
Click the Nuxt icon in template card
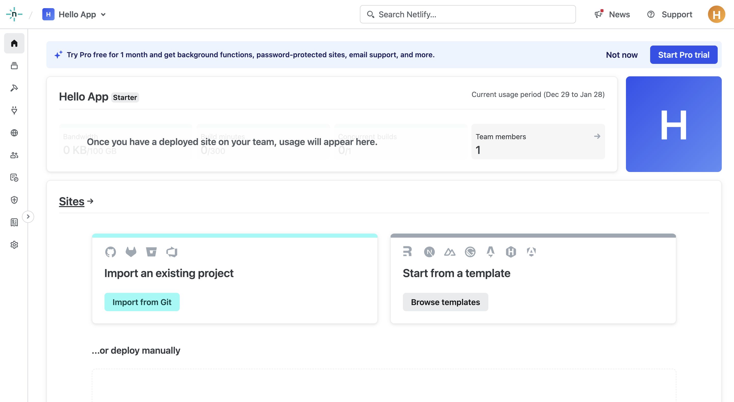pos(450,252)
